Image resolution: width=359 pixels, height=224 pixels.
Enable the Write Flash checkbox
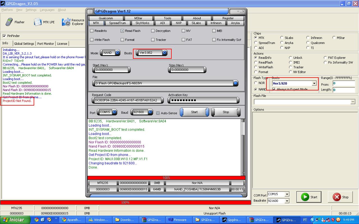(92, 40)
